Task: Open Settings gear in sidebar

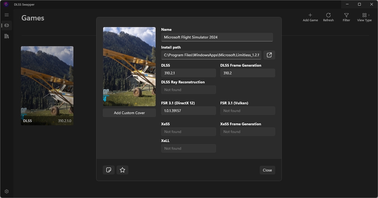Action: [7, 191]
